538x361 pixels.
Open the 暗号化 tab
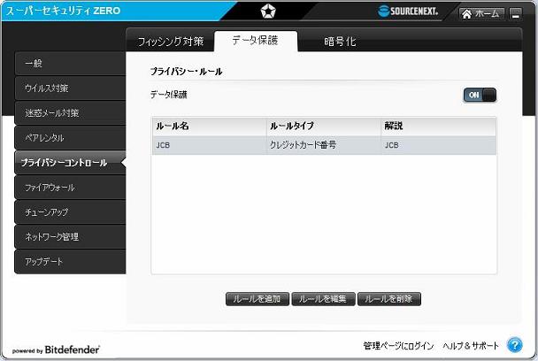[x=340, y=42]
